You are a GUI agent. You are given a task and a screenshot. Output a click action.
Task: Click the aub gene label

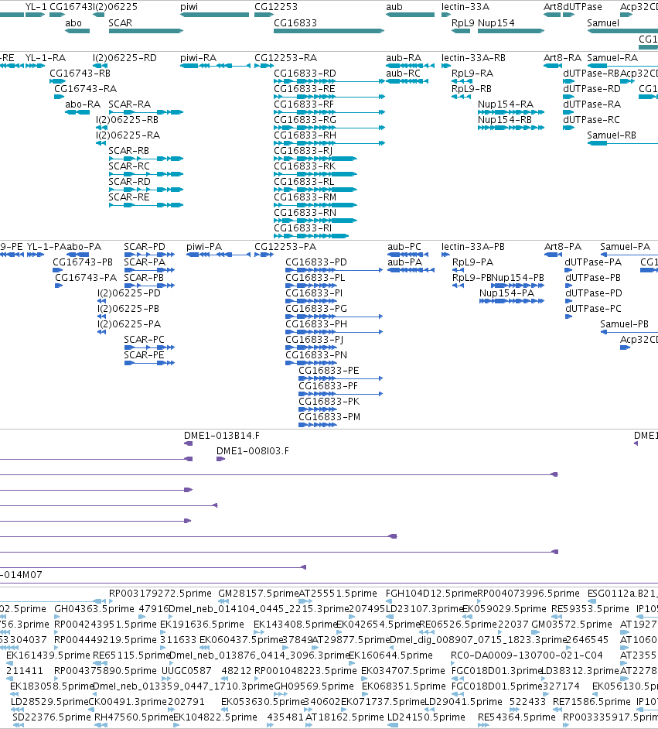[394, 7]
